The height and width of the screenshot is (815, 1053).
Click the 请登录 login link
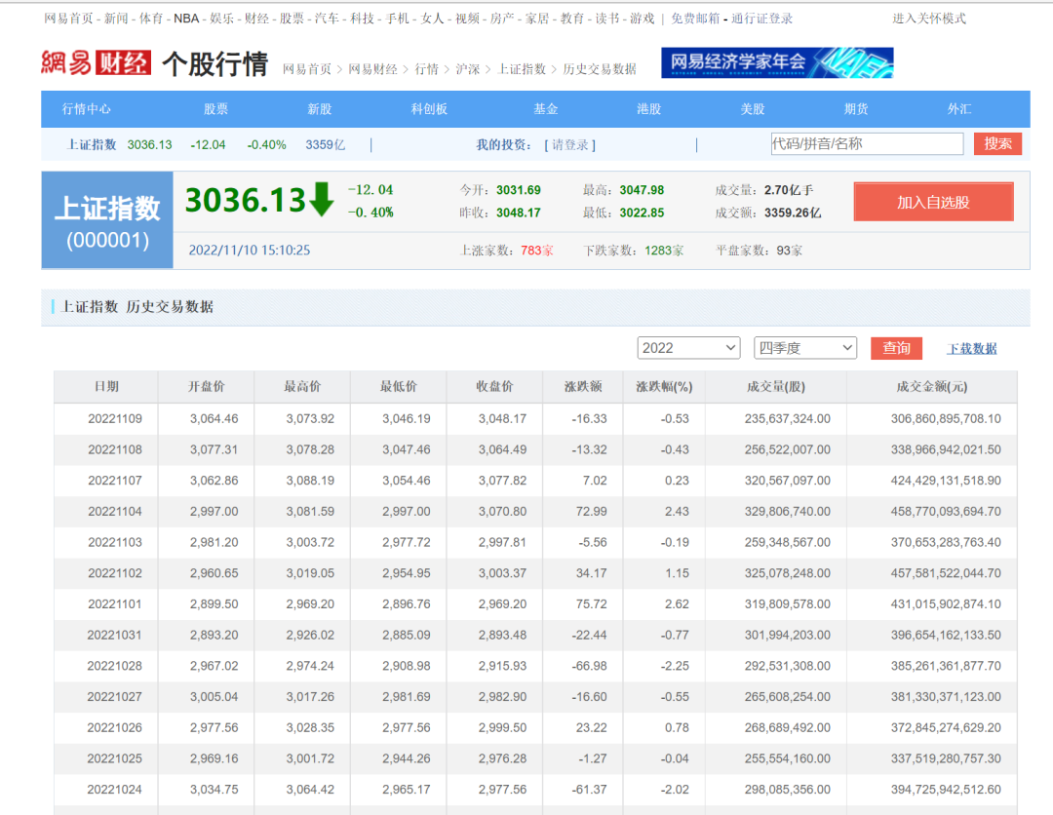point(570,145)
